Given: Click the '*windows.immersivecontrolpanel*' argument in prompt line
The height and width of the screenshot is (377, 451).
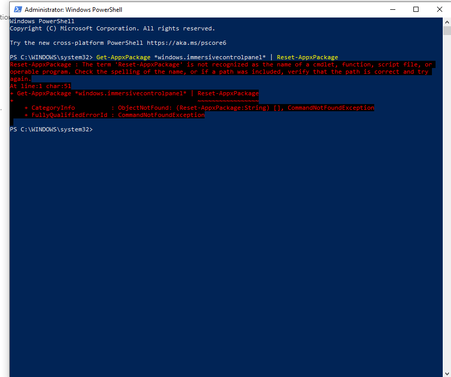Looking at the screenshot, I should tap(210, 57).
